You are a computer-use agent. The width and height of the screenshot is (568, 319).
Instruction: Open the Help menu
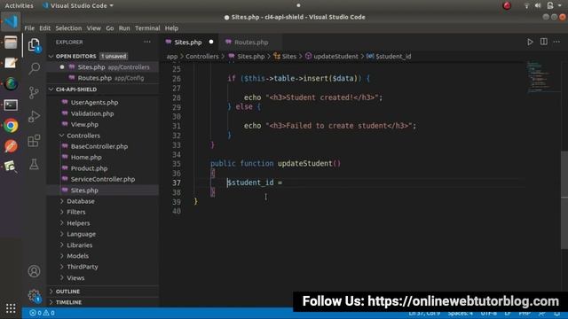coord(171,28)
